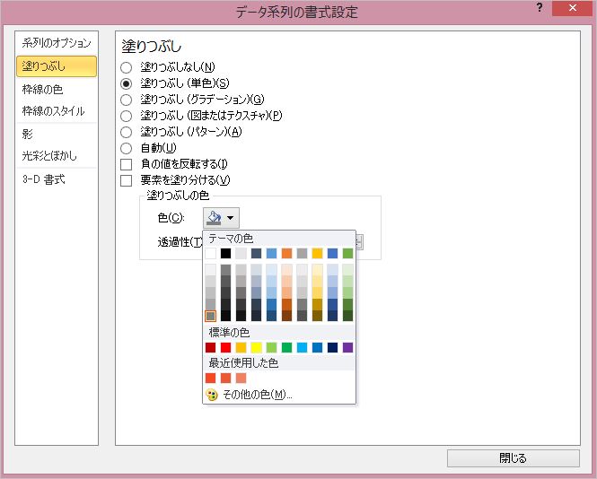Screen dimensions: 597x479
Task: Select the 塗りつぶし sidebar category
Action: tap(57, 66)
